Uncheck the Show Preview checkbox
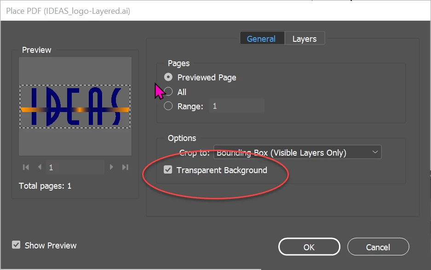Image resolution: width=431 pixels, height=270 pixels. click(x=16, y=245)
